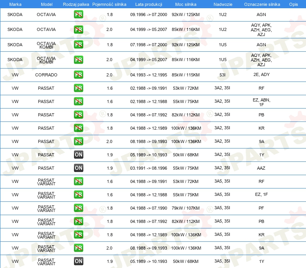Click petrol icon for Passat 1.8 PB 3A2 row
The image size is (306, 268).
78,114
